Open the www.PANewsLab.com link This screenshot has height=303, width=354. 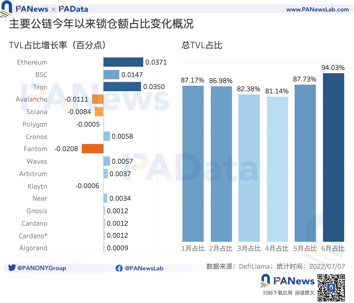coord(318,9)
